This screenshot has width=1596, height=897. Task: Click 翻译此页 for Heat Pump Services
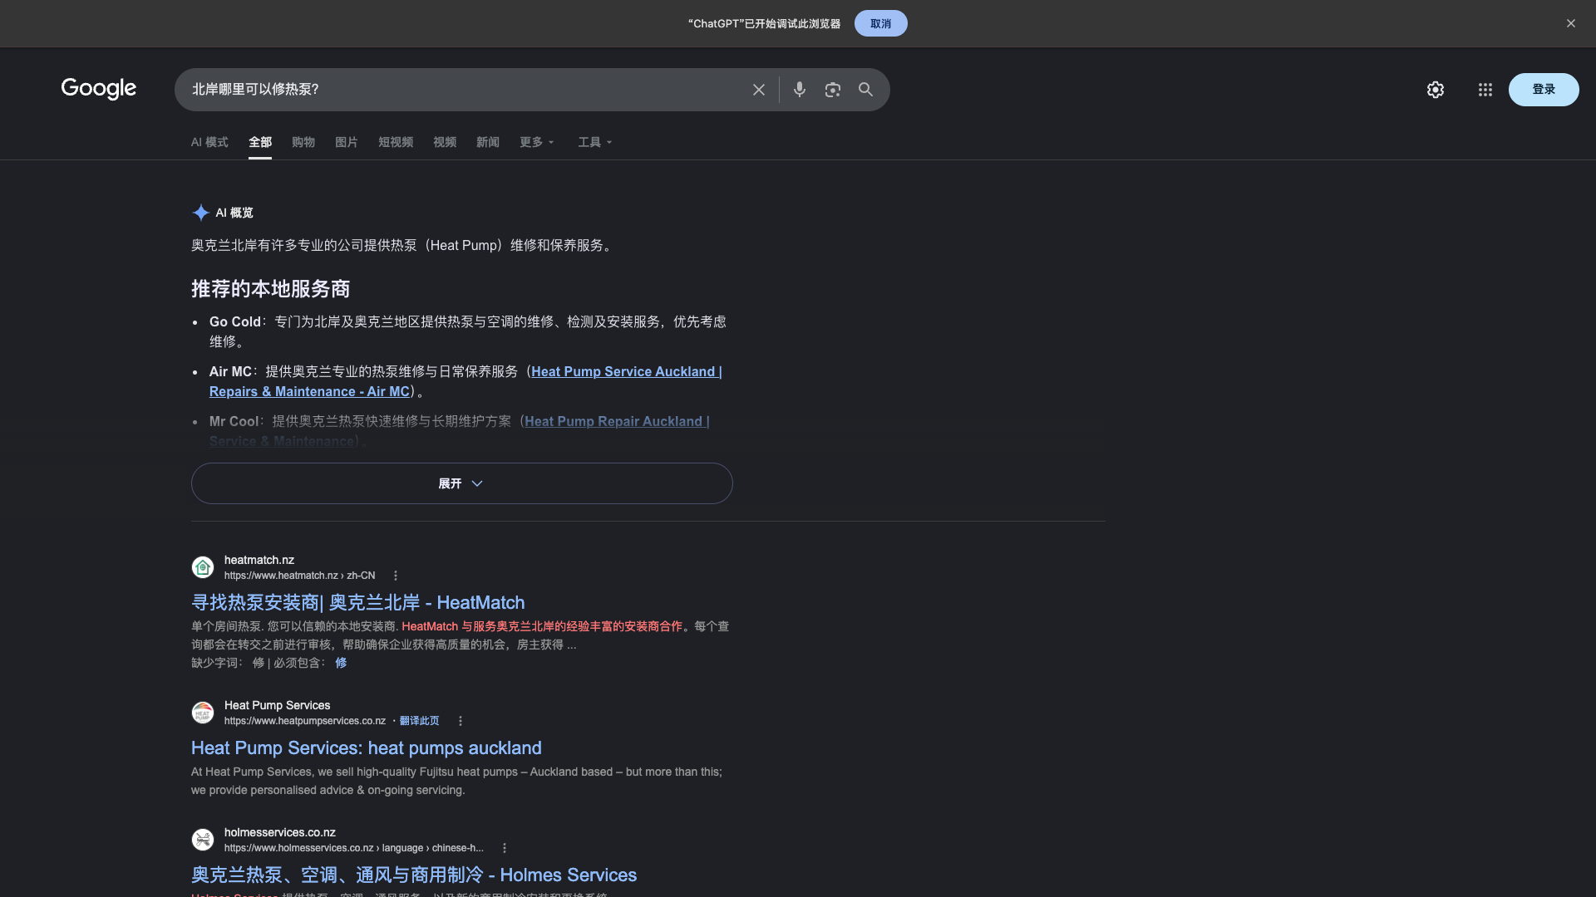tap(419, 721)
